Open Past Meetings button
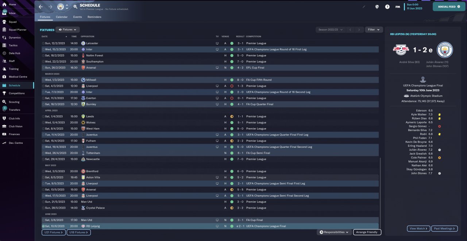 coord(444,229)
